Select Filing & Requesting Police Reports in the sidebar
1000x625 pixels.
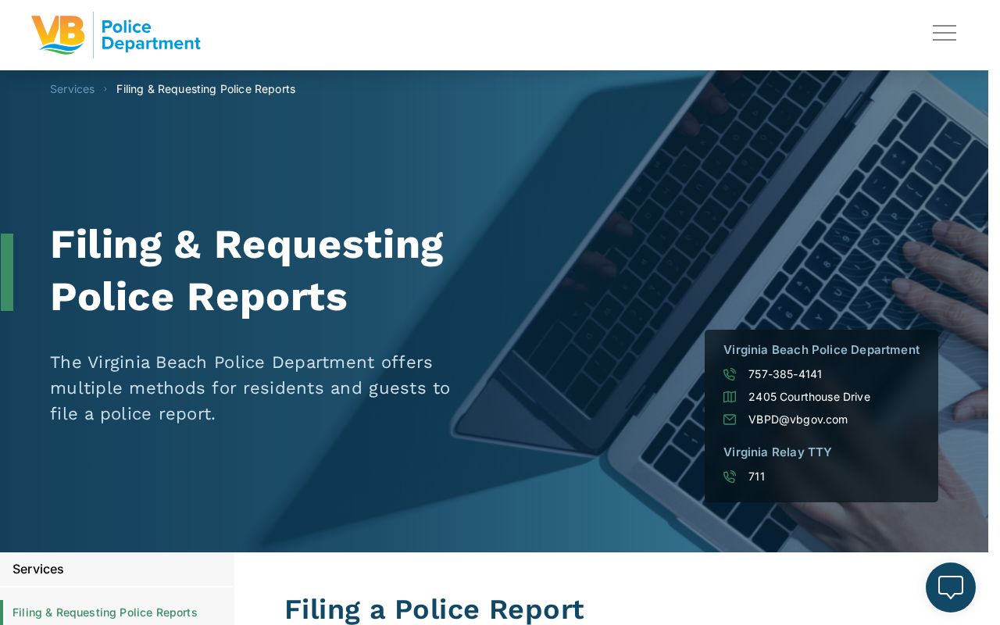[x=105, y=612]
